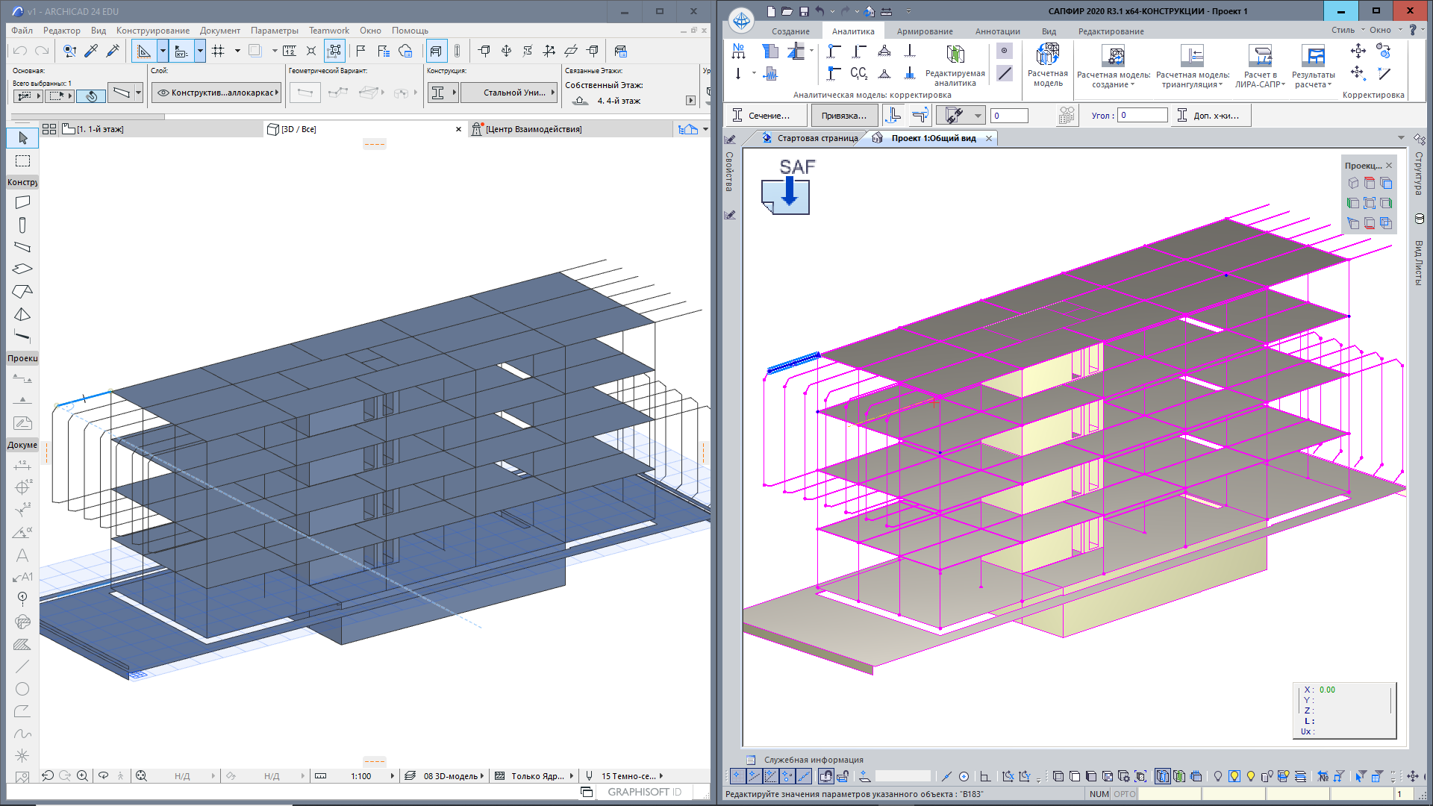The width and height of the screenshot is (1433, 806).
Task: Click the Угол input field
Action: point(1142,116)
